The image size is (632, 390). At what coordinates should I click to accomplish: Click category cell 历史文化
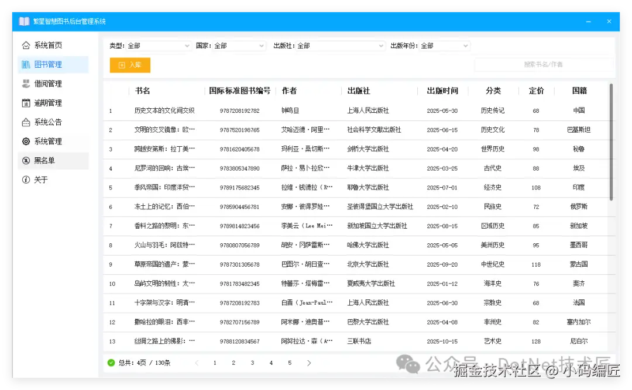point(493,130)
